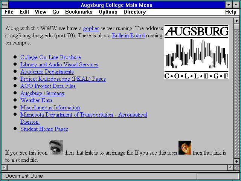The image size is (241, 181).
Task: Maximize the window with title bar up arrow
Action: (x=236, y=5)
